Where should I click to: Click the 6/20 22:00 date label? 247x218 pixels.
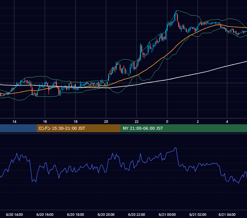pyautogui.click(x=137, y=214)
